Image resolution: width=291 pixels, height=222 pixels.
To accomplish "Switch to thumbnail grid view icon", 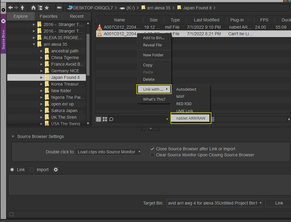I will (105, 119).
